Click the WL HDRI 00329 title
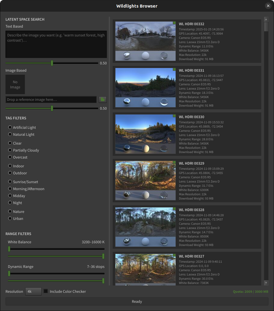This screenshot has height=311, width=274. [191, 163]
